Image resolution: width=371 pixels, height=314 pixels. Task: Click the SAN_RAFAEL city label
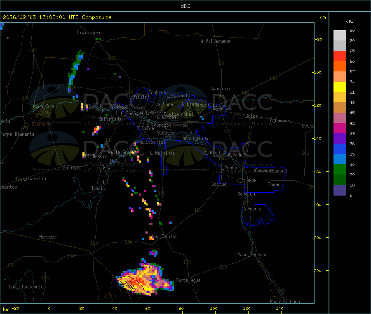[151, 112]
